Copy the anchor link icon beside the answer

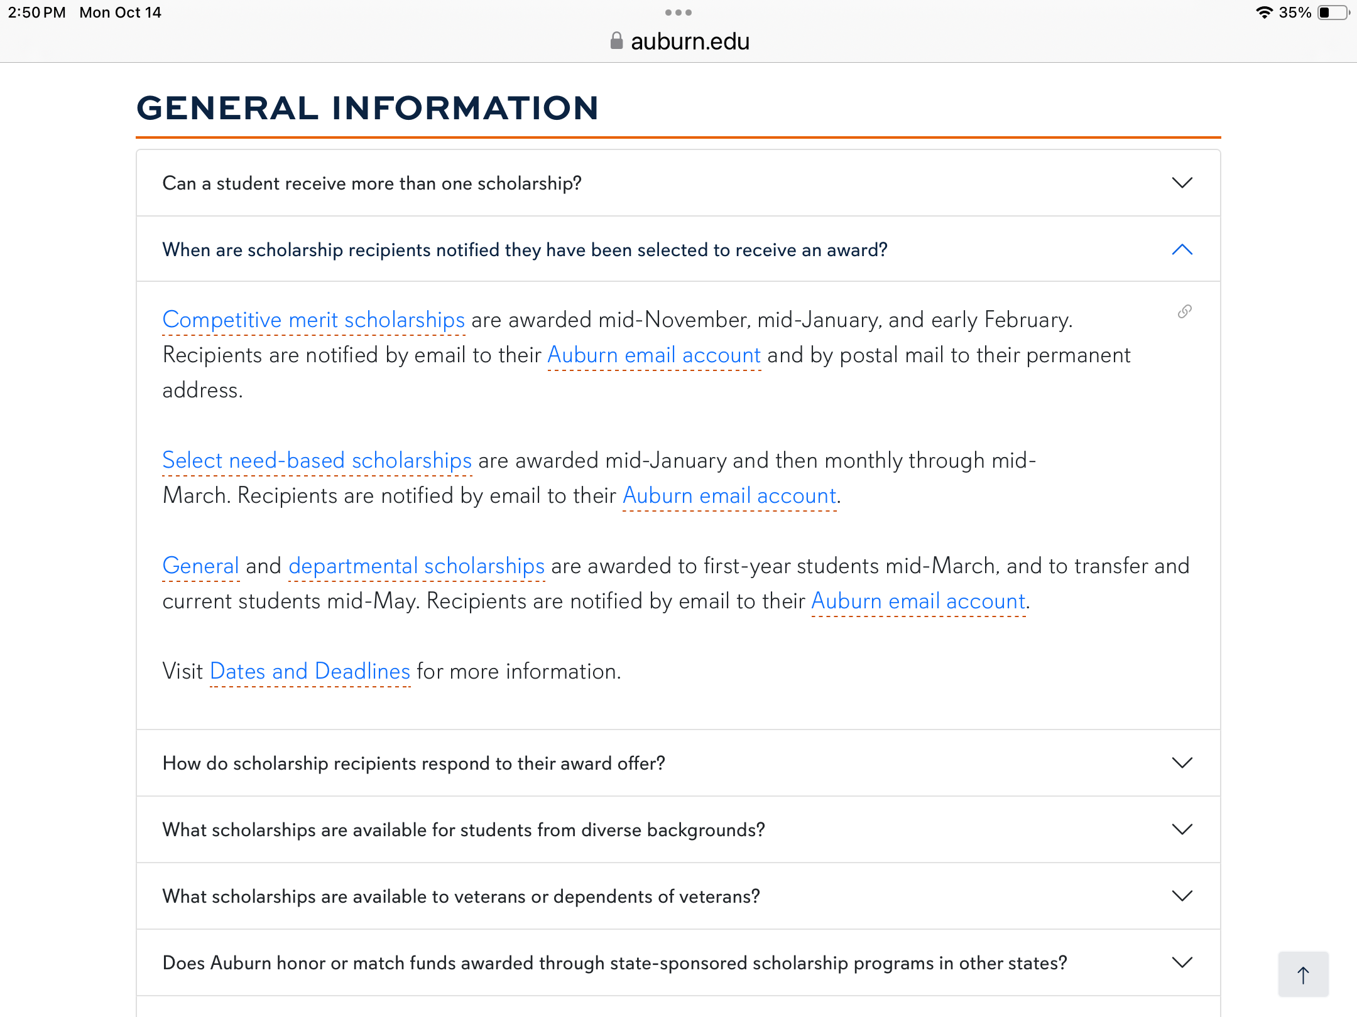(x=1184, y=311)
